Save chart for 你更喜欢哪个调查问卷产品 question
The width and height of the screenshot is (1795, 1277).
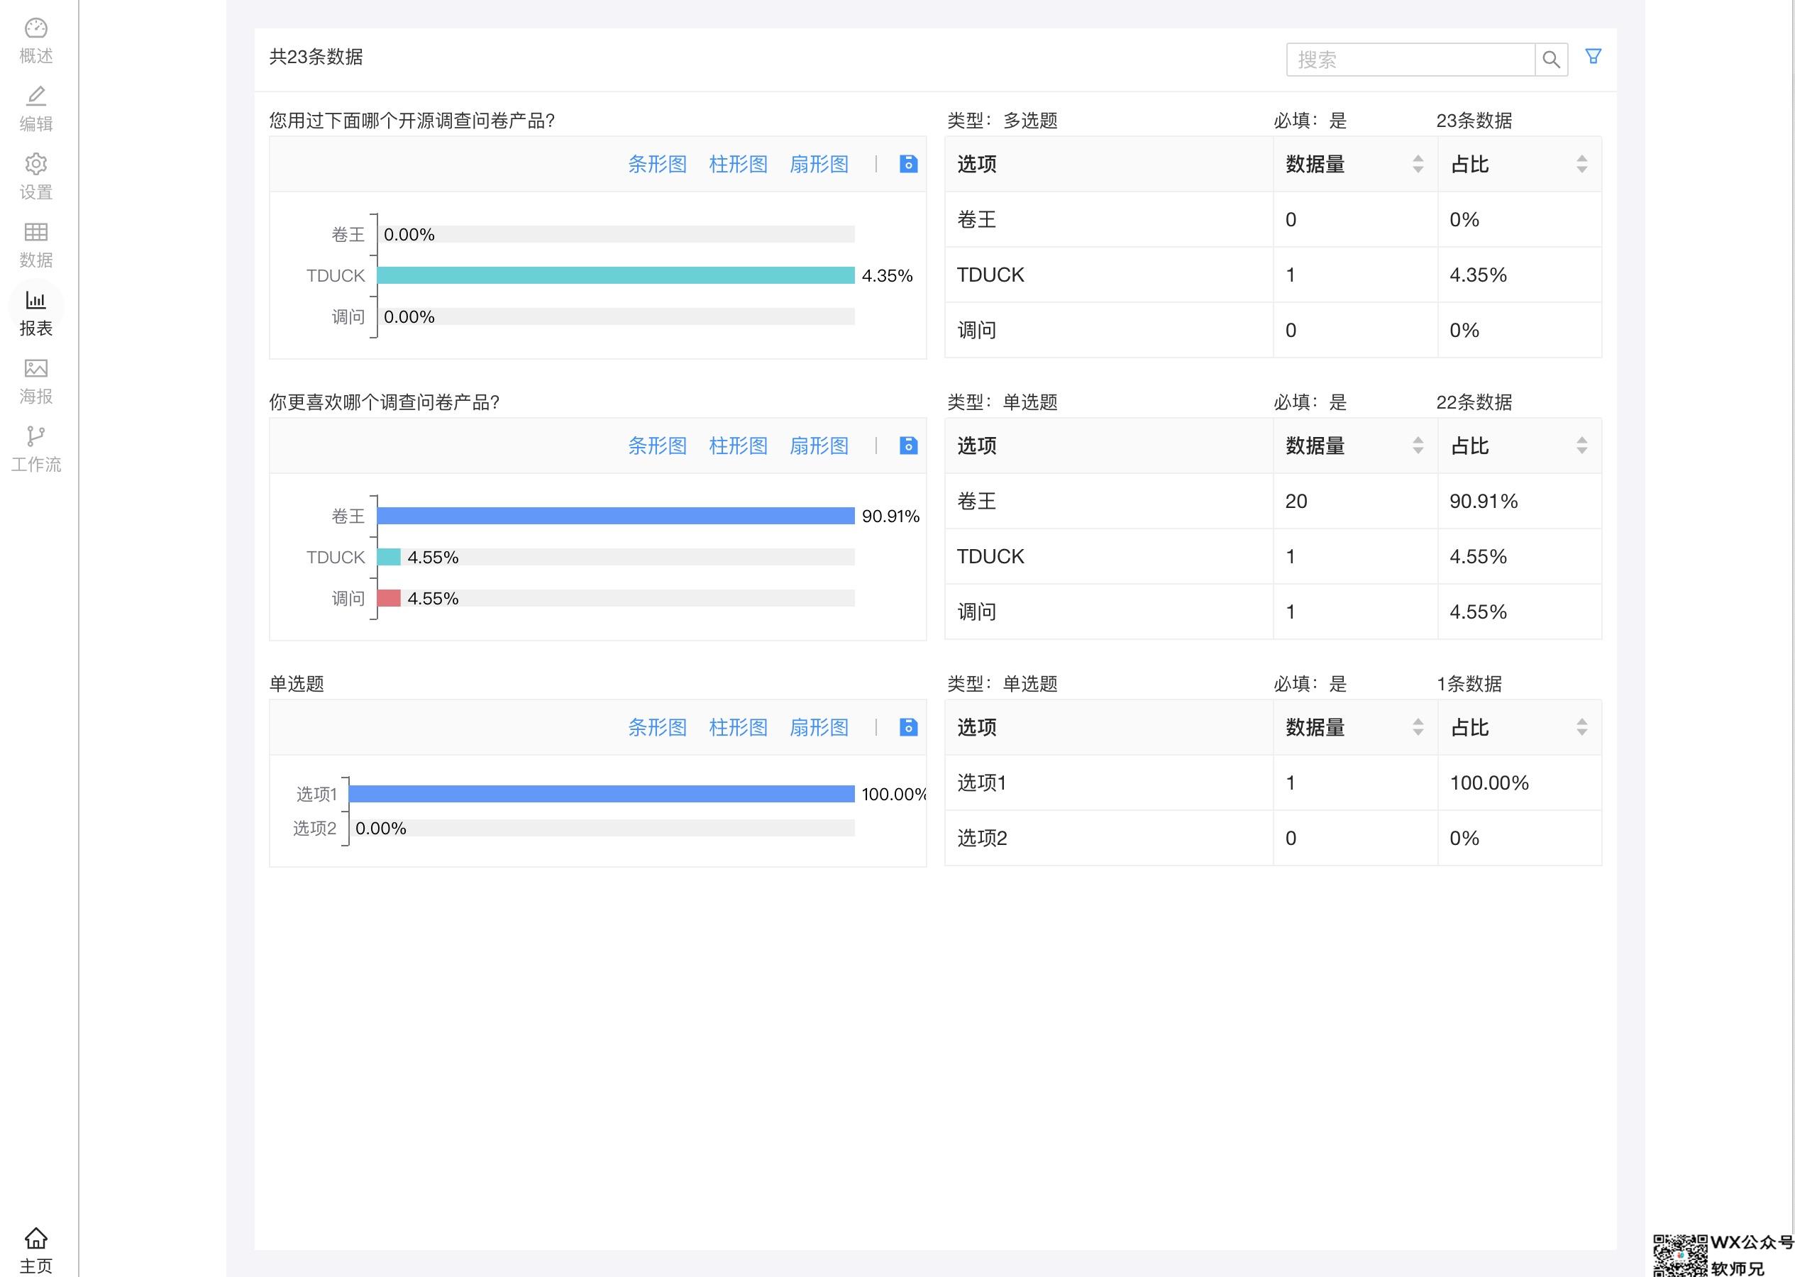tap(908, 445)
